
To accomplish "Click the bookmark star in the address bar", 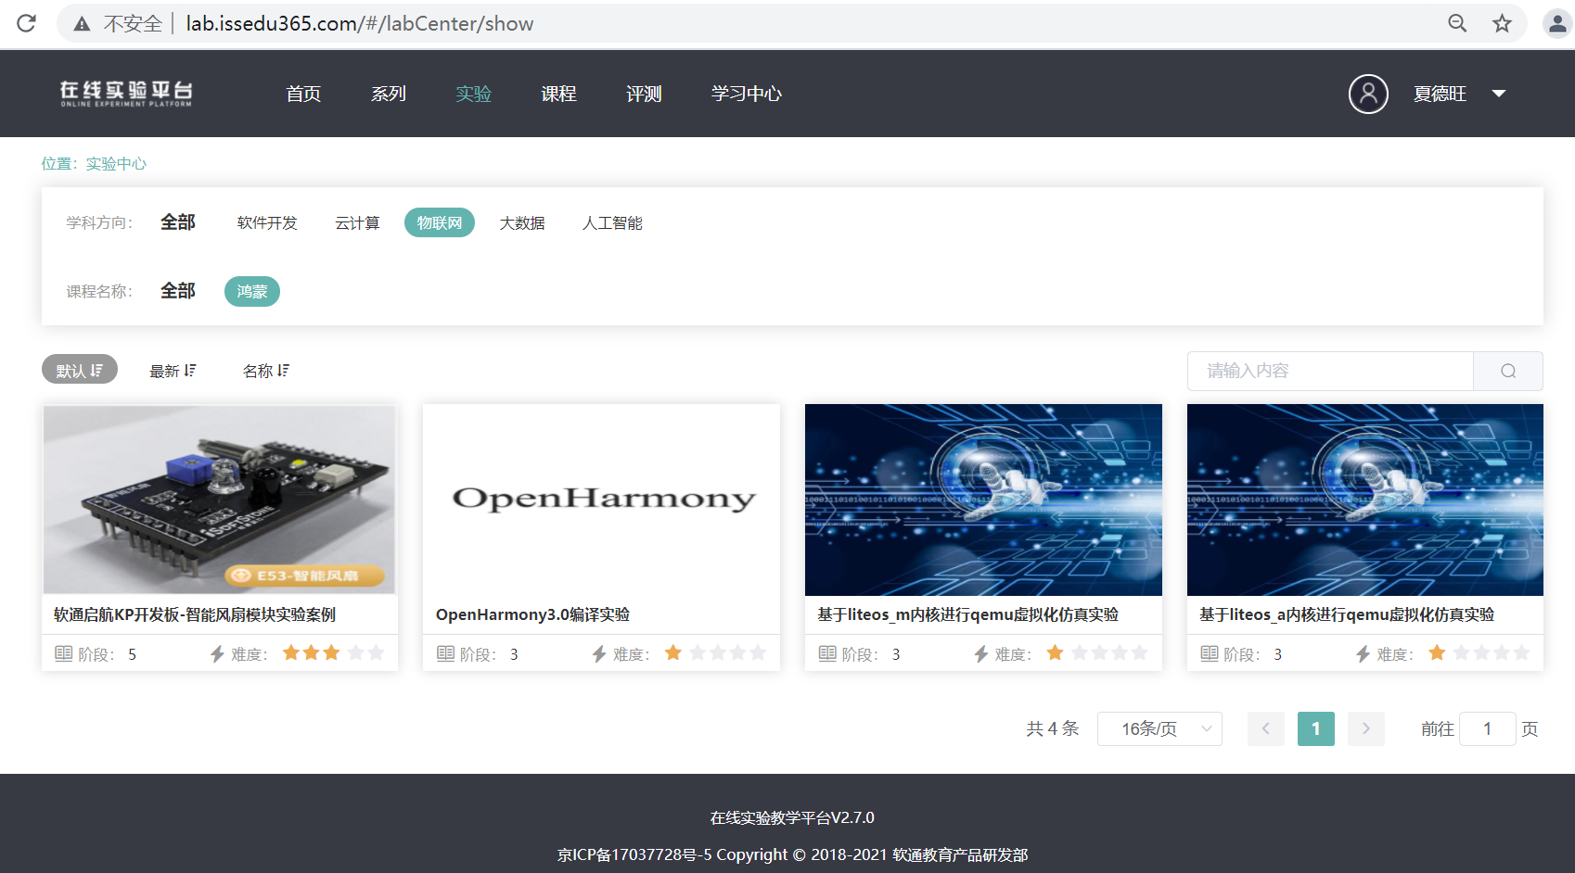I will pyautogui.click(x=1501, y=23).
